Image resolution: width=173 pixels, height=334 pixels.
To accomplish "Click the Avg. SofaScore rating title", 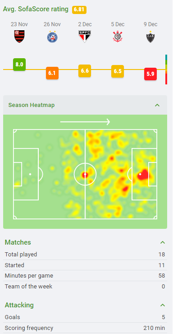I will [36, 9].
